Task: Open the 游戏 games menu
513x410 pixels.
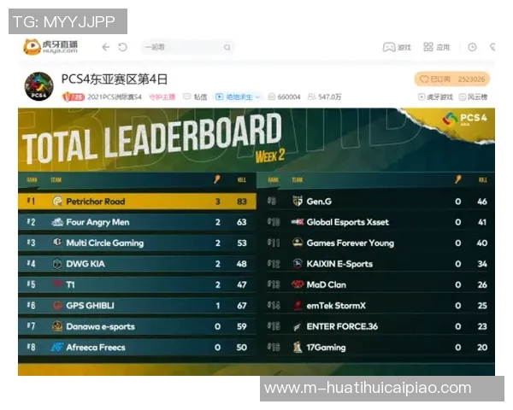Action: click(397, 47)
